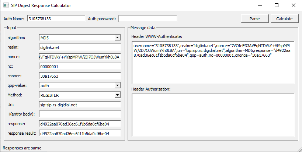Open the Method REGISTER dropdown arrow

click(117, 95)
